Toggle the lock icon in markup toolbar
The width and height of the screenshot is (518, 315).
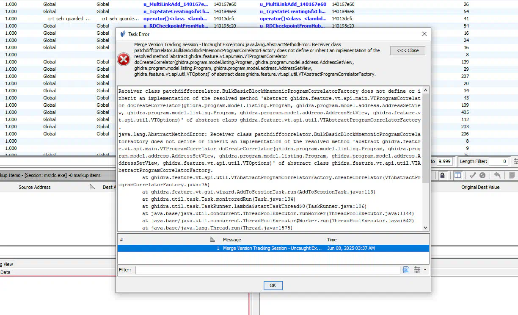click(442, 175)
